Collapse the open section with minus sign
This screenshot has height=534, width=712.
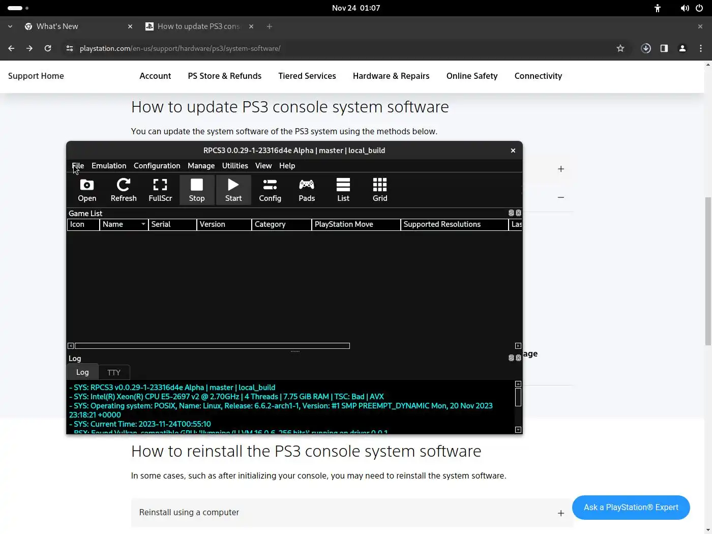click(x=561, y=197)
